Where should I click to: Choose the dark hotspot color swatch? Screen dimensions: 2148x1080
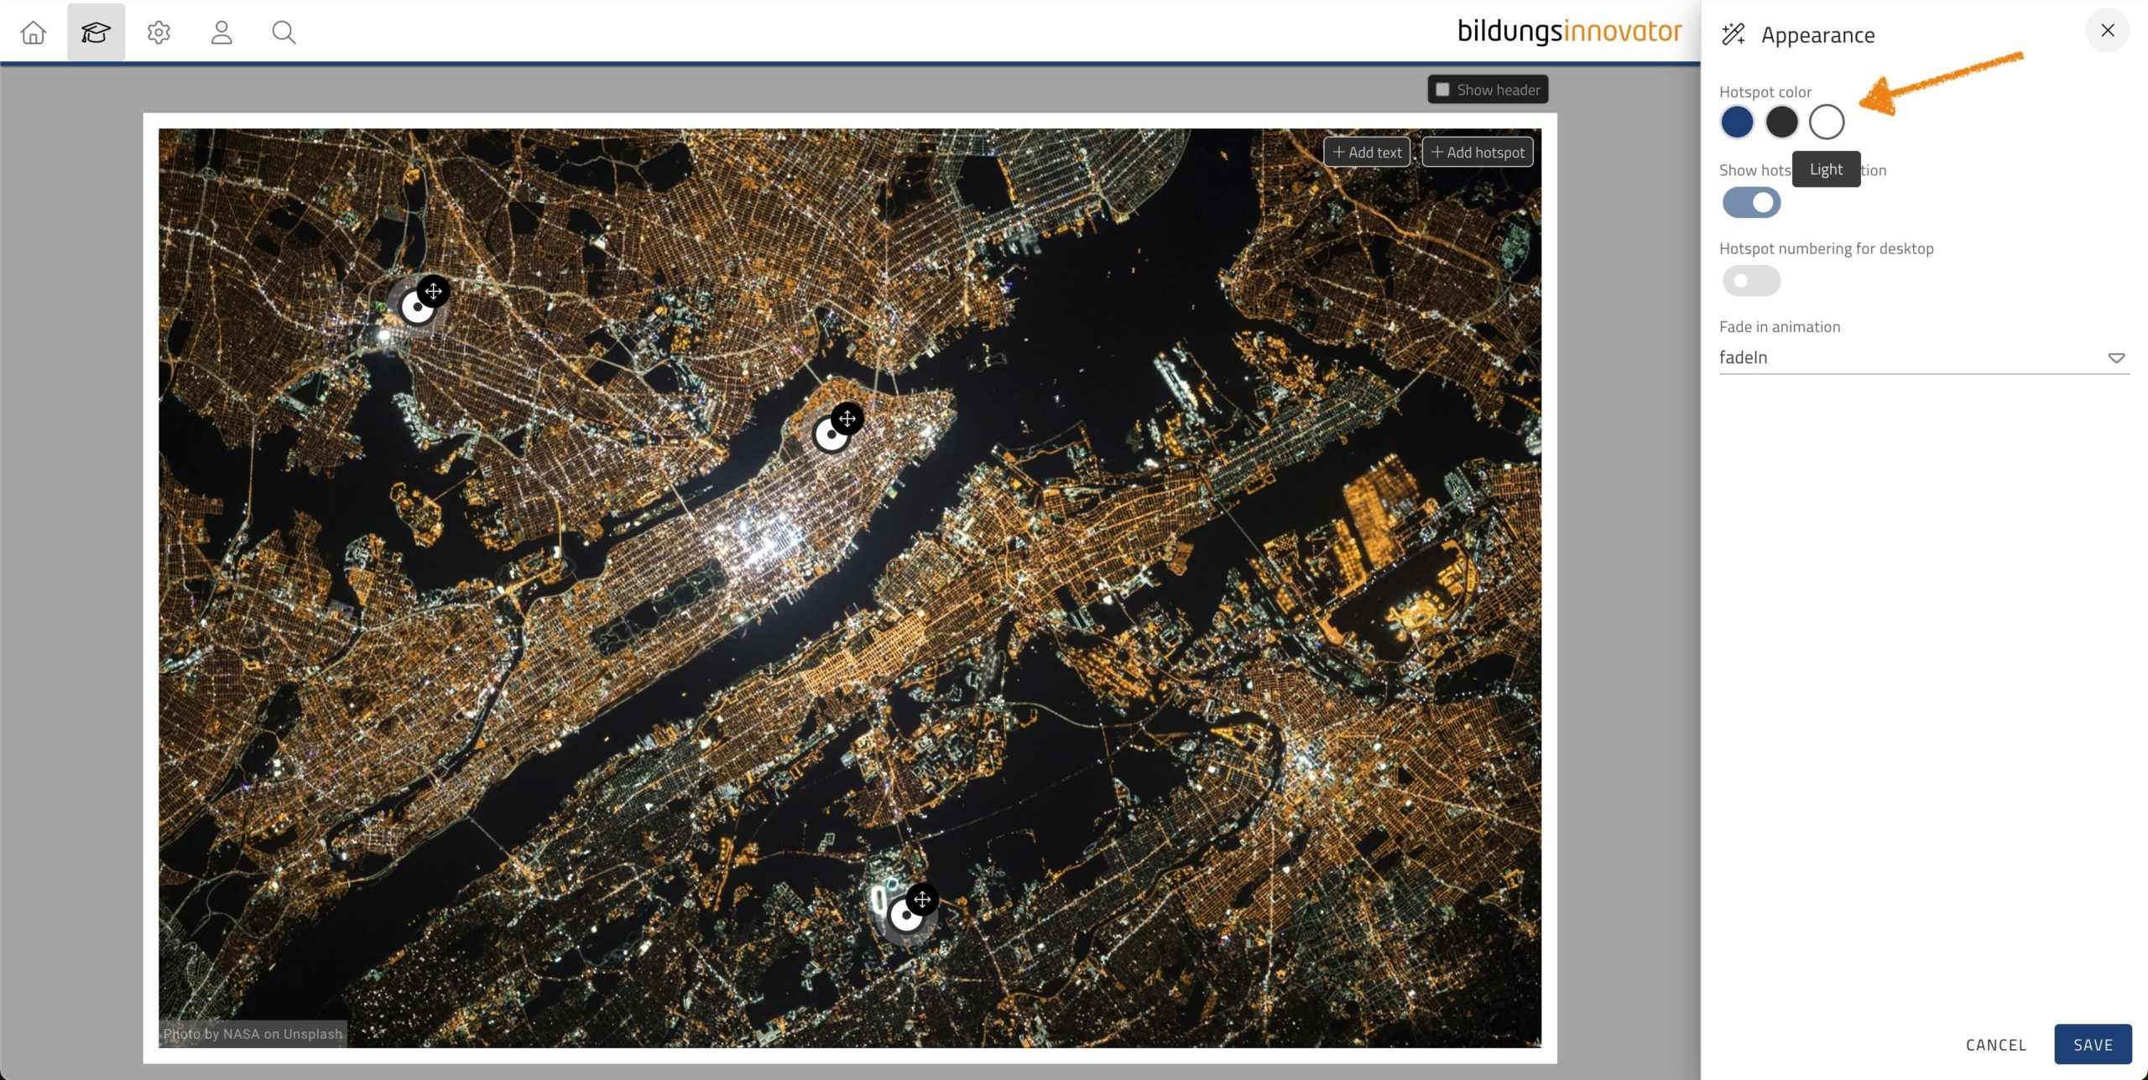[x=1781, y=122]
